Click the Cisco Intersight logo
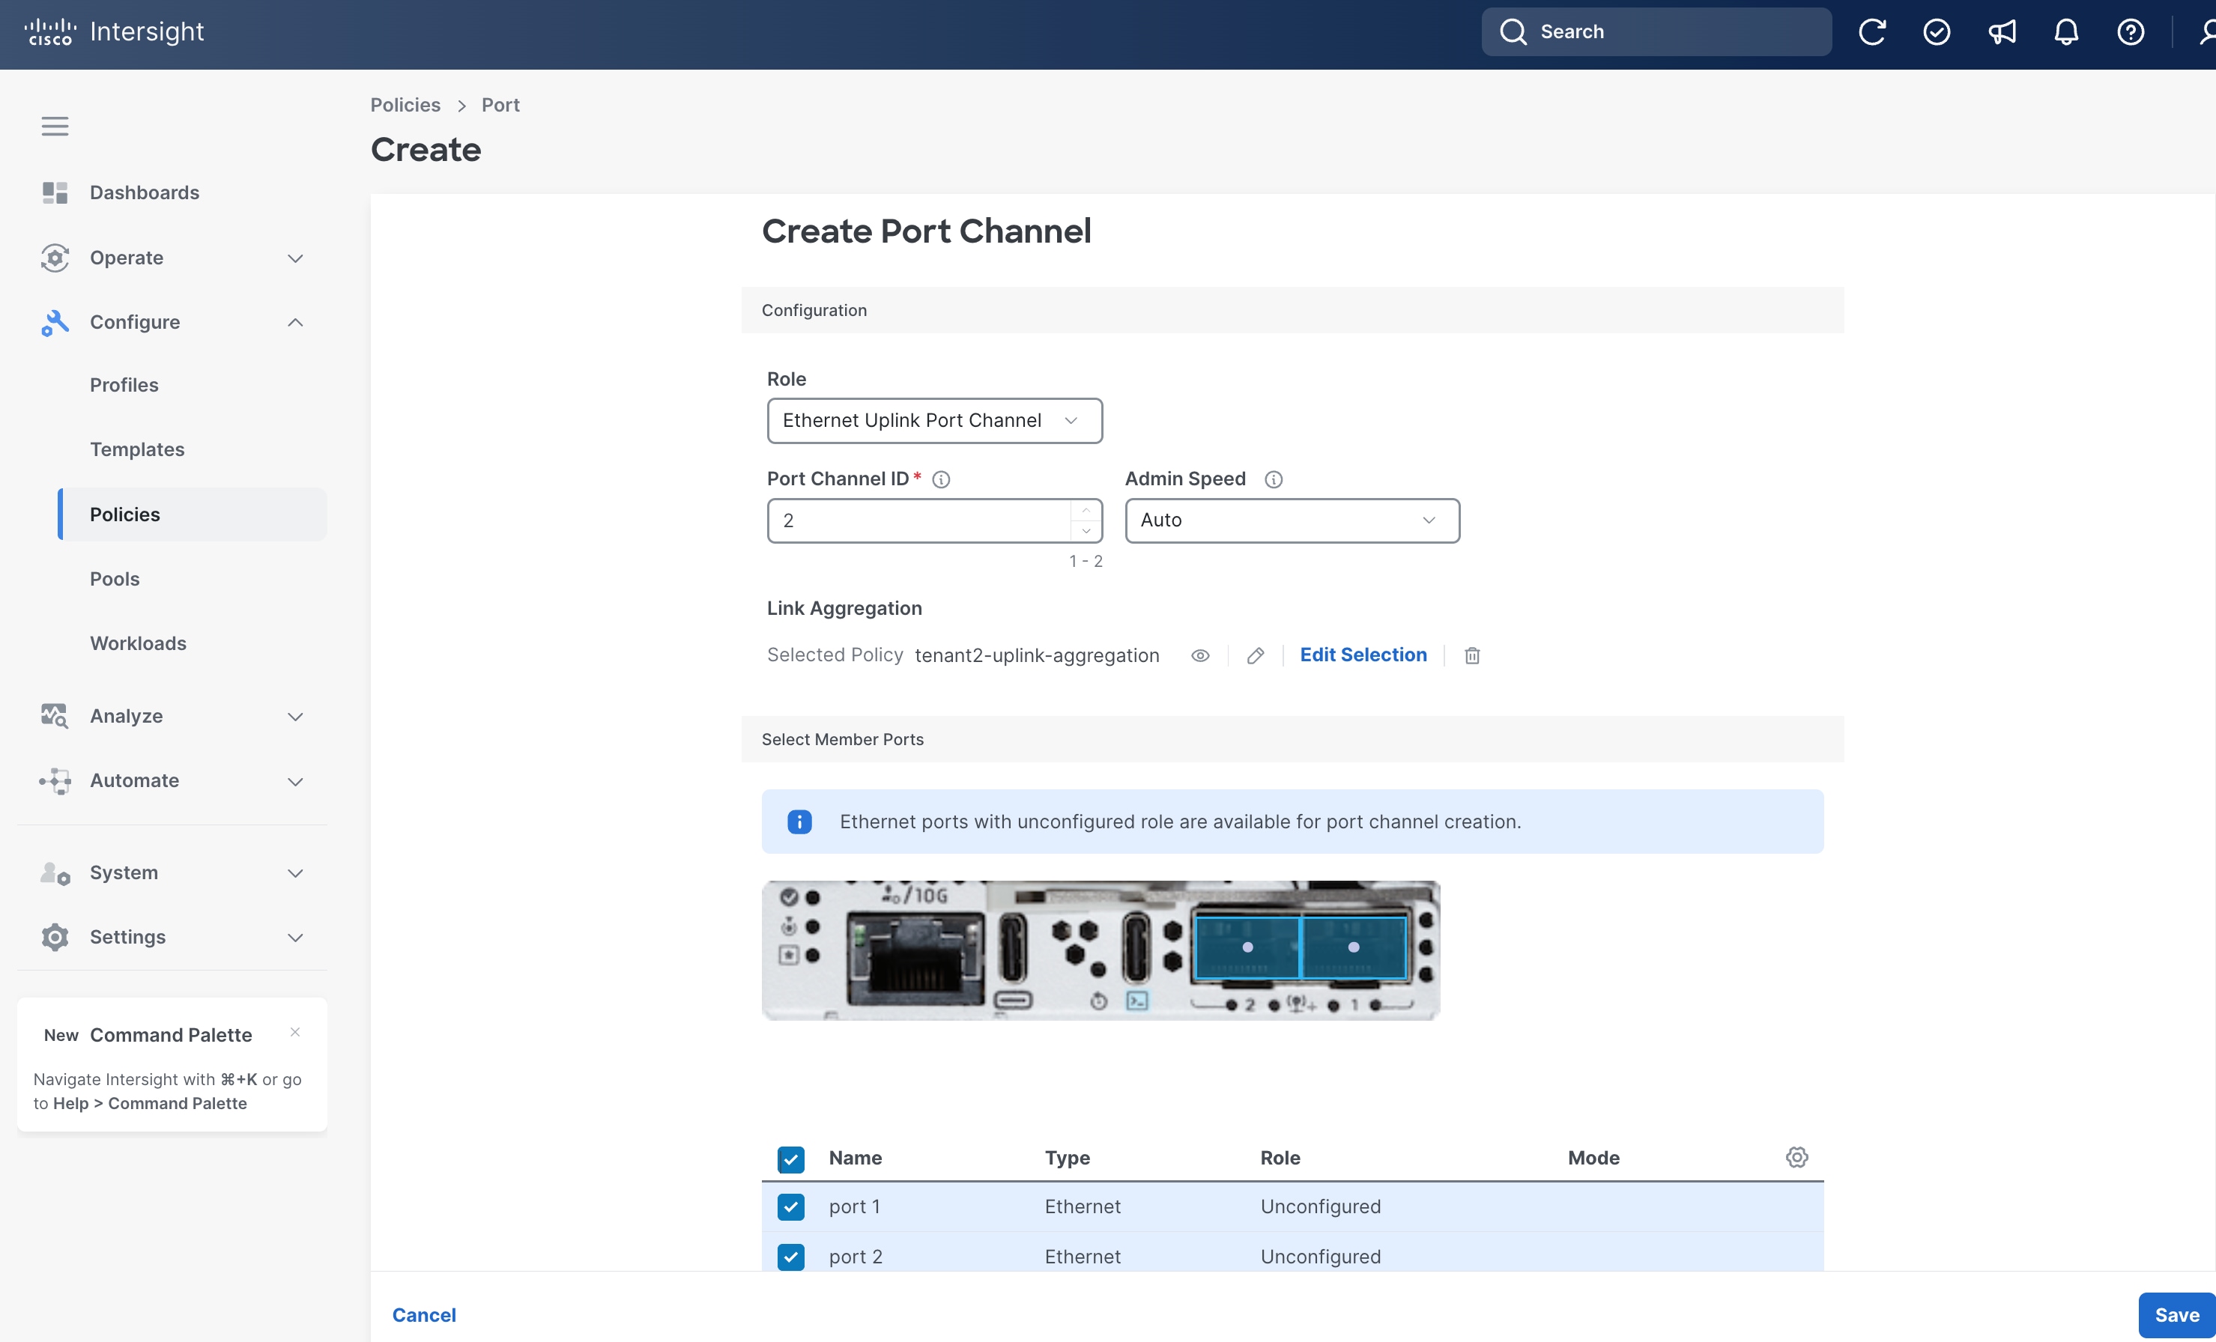The height and width of the screenshot is (1342, 2216). point(114,32)
